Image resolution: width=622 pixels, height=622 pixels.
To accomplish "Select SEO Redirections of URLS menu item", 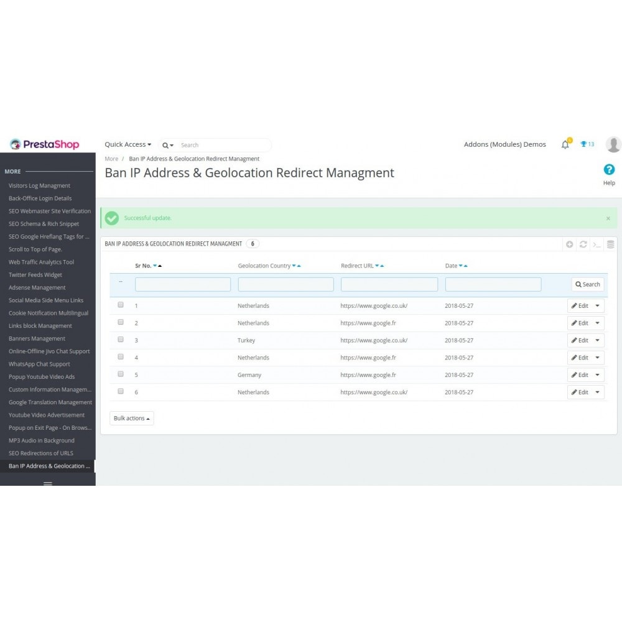I will pos(41,453).
